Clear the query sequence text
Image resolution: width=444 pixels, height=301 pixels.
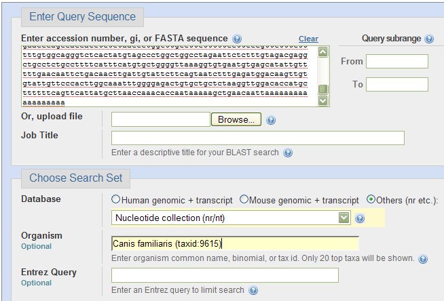click(x=308, y=39)
